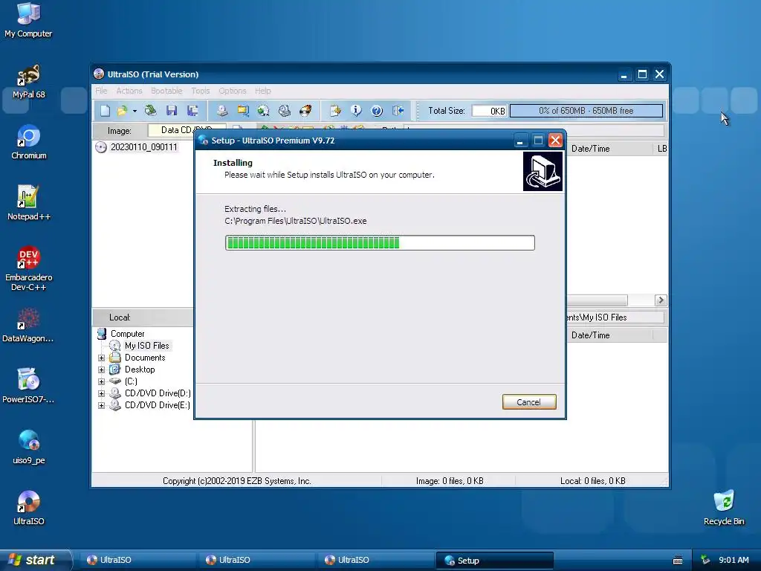Open UltraISO desktop shortcut
Screen dimensions: 761x571
click(x=29, y=509)
